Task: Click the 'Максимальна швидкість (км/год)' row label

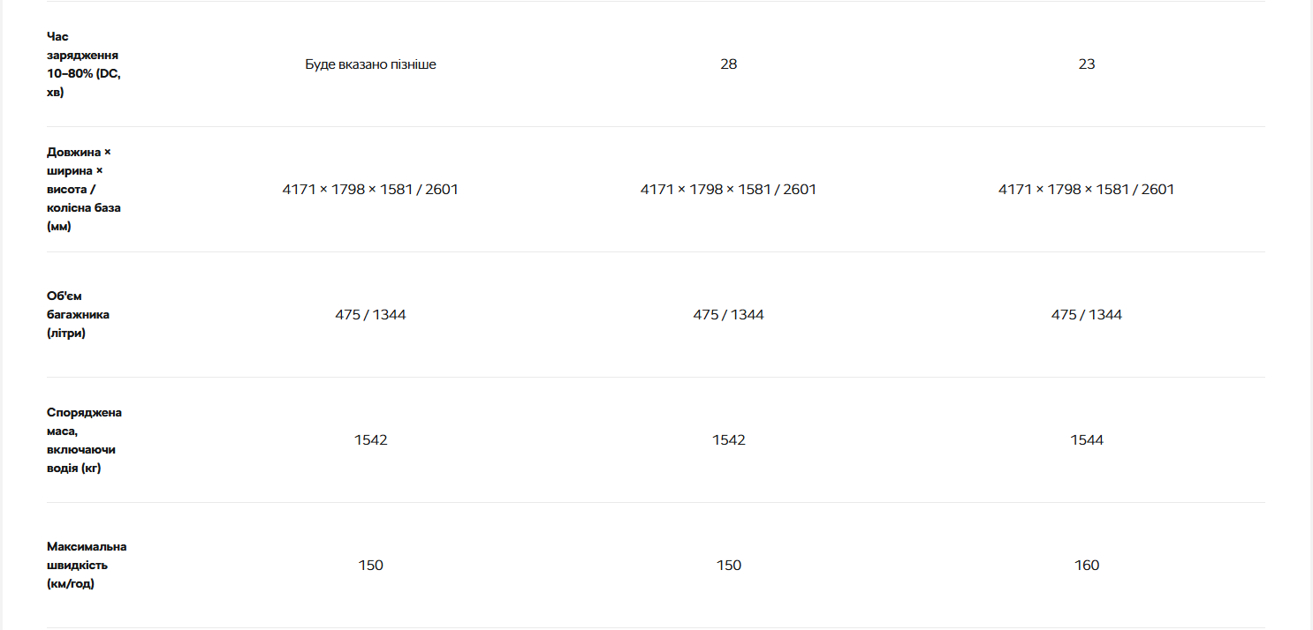Action: tap(87, 566)
